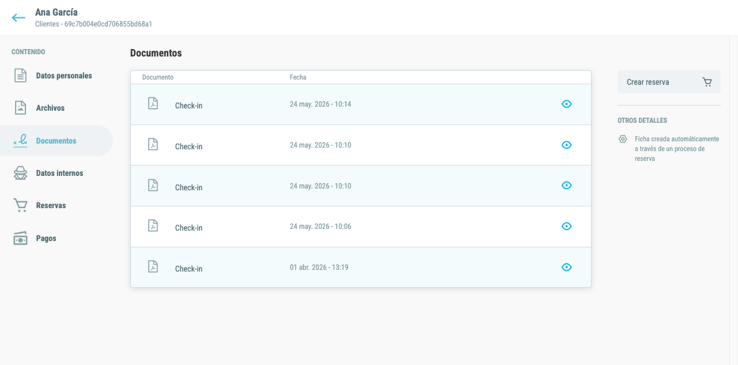The width and height of the screenshot is (738, 365).
Task: Open Datos internos section
Action: (57, 173)
